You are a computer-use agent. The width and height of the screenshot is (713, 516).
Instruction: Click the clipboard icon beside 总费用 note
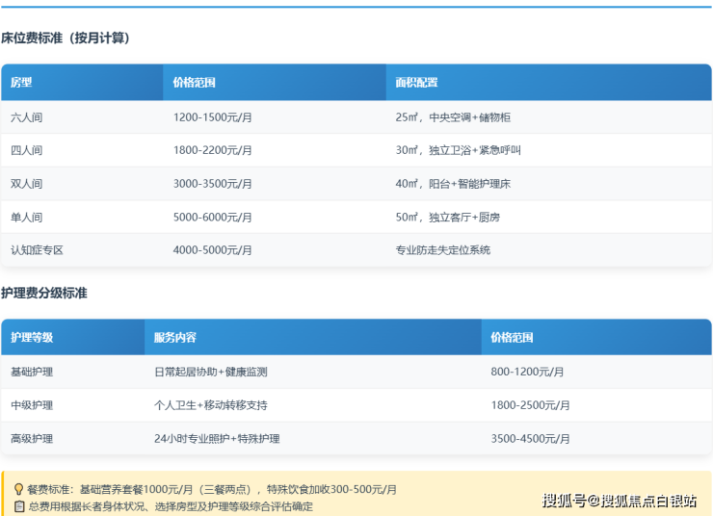pos(18,506)
